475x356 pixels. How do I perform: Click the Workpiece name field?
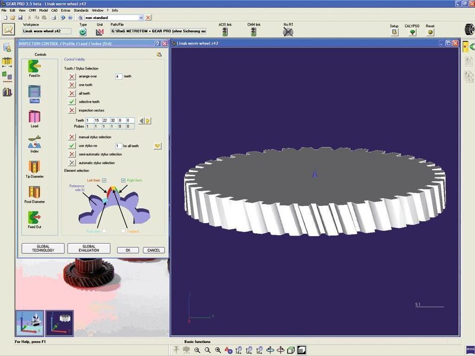46,31
